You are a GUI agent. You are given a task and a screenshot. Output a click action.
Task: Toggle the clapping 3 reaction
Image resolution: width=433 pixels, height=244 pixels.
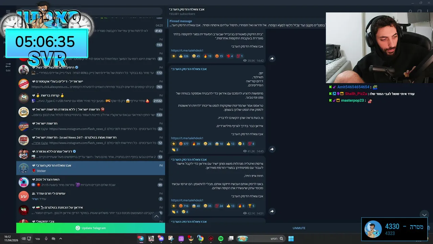point(175,149)
